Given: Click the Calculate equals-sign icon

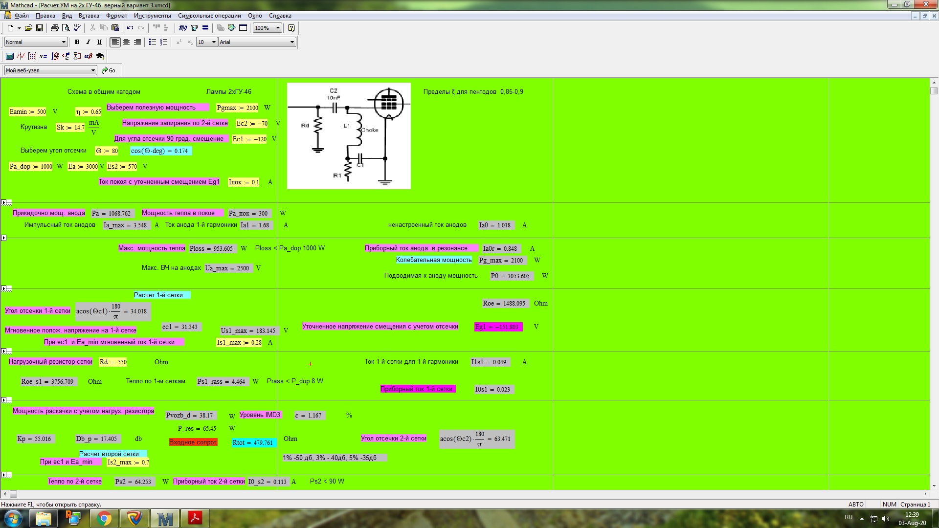Looking at the screenshot, I should [205, 28].
